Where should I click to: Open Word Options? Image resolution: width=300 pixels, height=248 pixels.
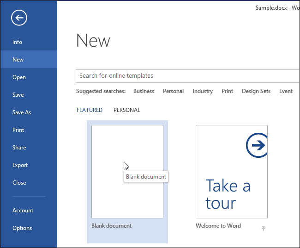[x=22, y=228]
